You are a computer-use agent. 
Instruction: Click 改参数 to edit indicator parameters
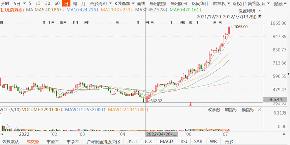click(x=214, y=110)
